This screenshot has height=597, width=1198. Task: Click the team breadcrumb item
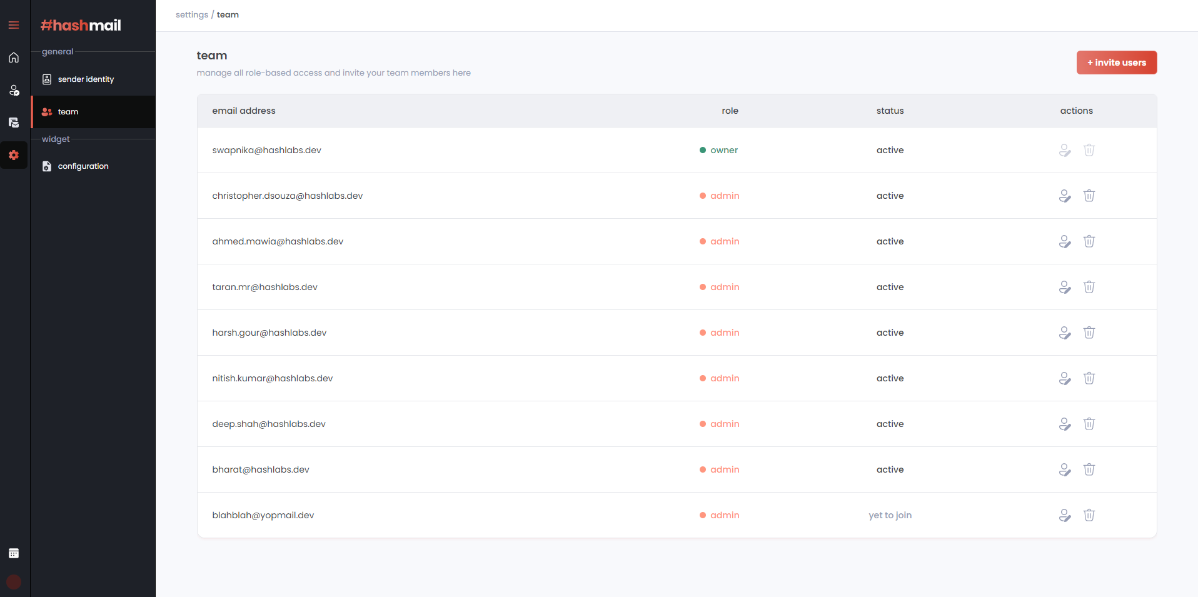tap(228, 15)
